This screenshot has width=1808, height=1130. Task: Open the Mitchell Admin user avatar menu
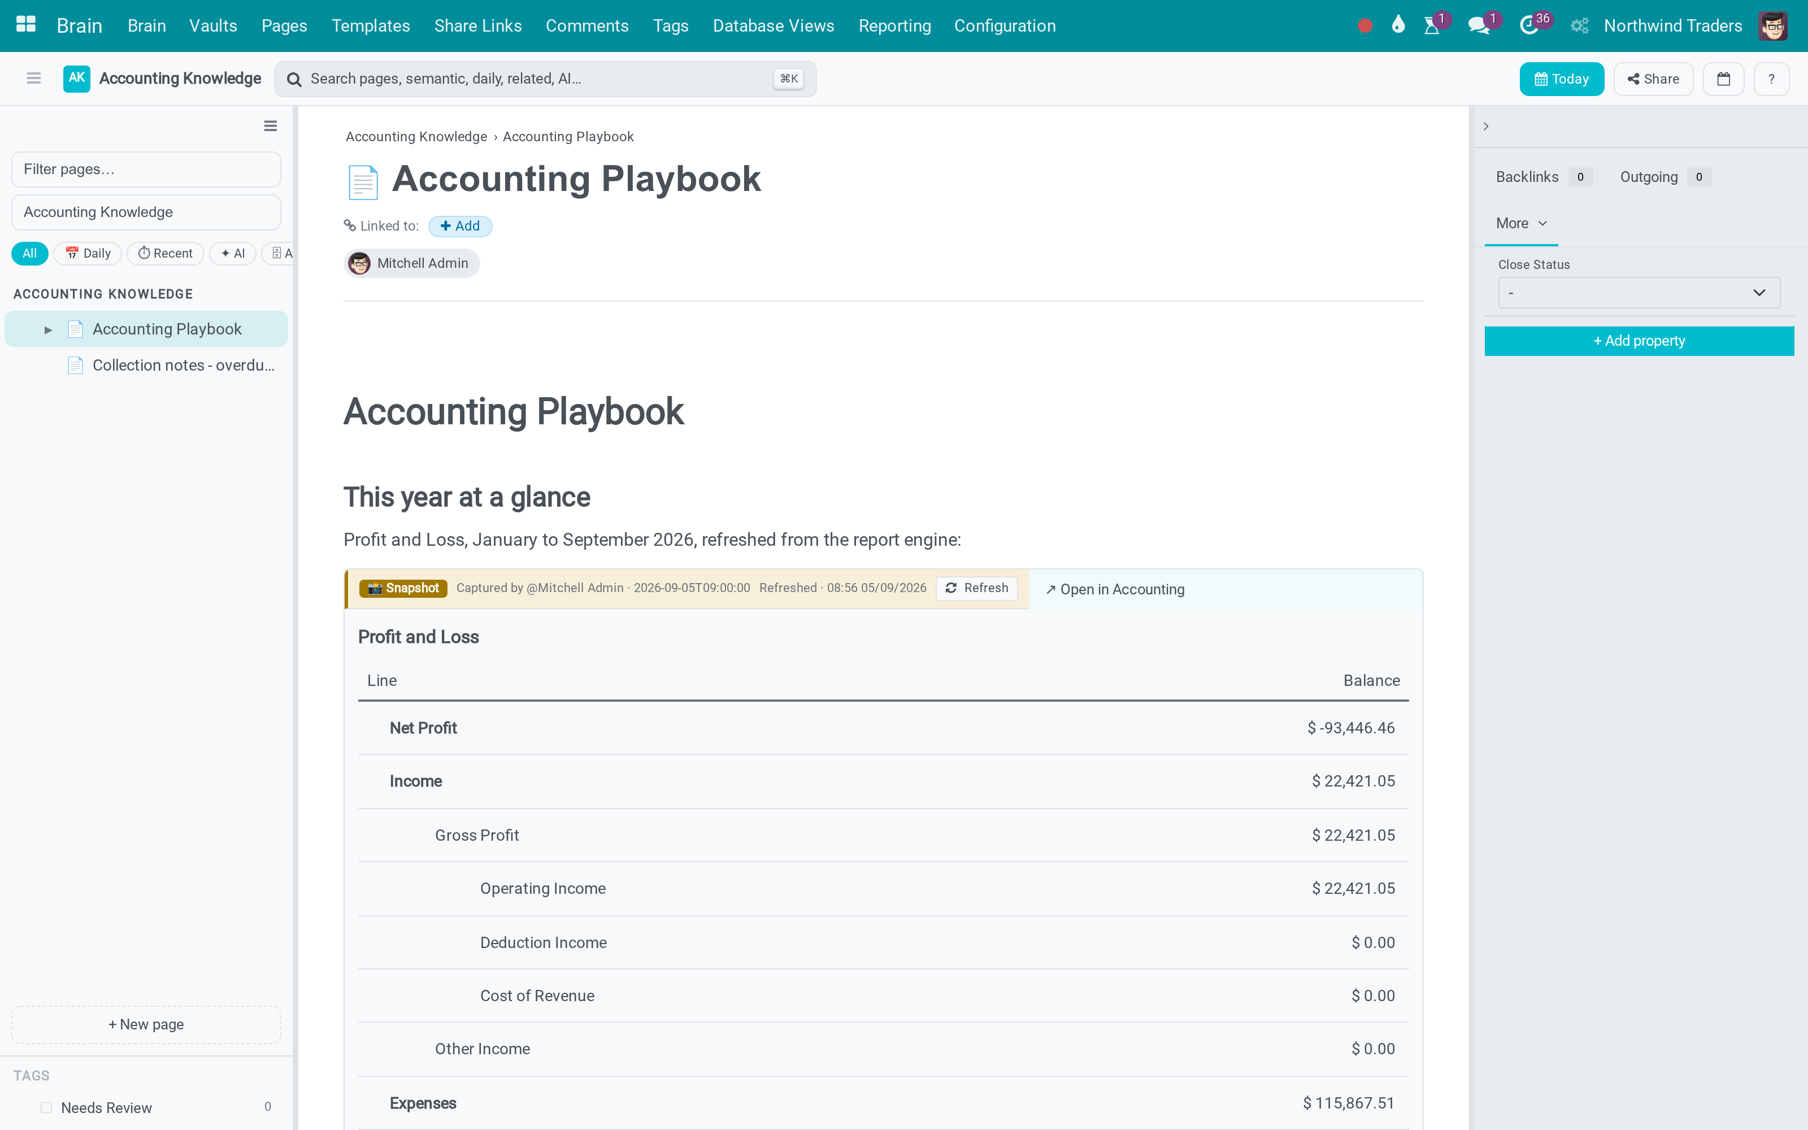point(1773,25)
